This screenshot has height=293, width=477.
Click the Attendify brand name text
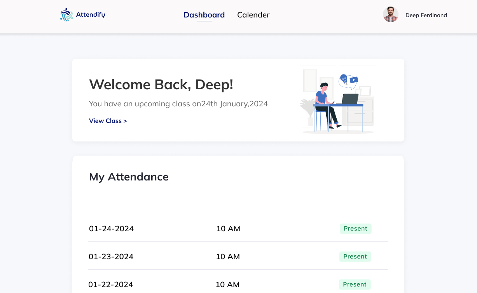(x=91, y=15)
